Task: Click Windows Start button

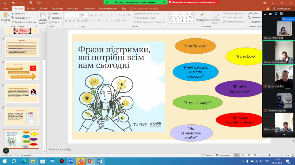Action: click(4, 161)
